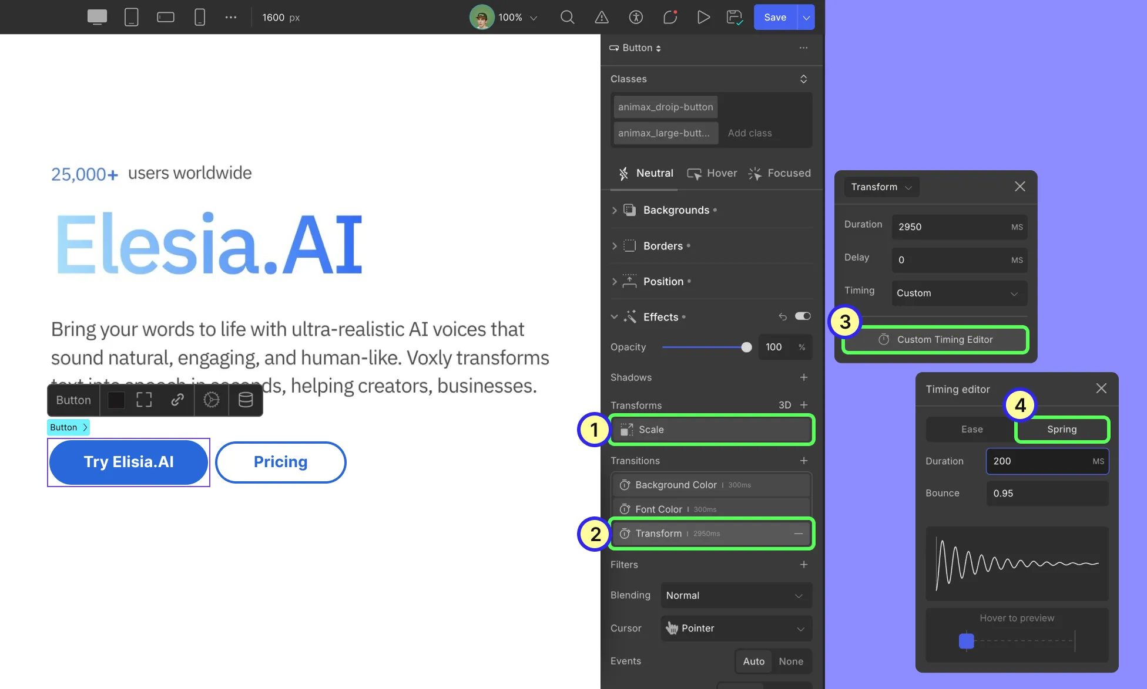
Task: Set Events to None
Action: 791,661
